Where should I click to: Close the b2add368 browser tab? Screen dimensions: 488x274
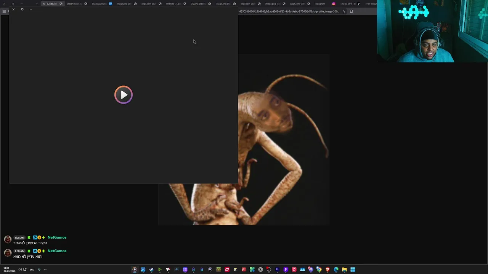pyautogui.click(x=44, y=4)
